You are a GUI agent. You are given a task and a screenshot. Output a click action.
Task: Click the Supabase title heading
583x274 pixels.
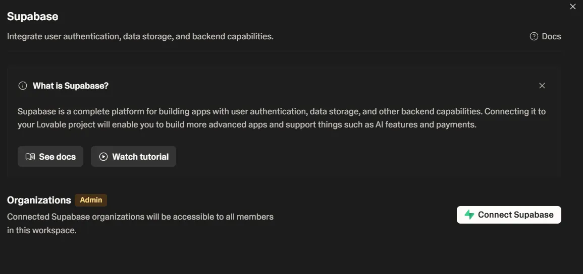click(x=33, y=17)
